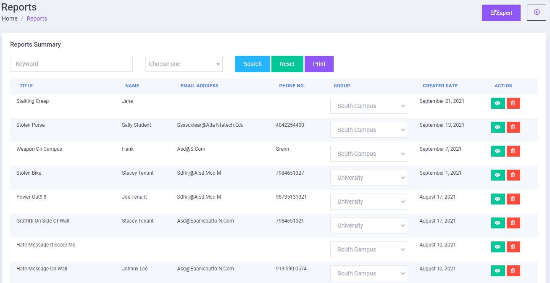Viewport: 550px width, 283px height.
Task: View Joe Tenant's Power Out report details
Action: tap(498, 199)
